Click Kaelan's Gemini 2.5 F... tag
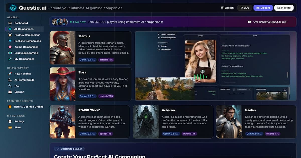Image resolution: width=301 pixels, height=158 pixels. click(254, 134)
